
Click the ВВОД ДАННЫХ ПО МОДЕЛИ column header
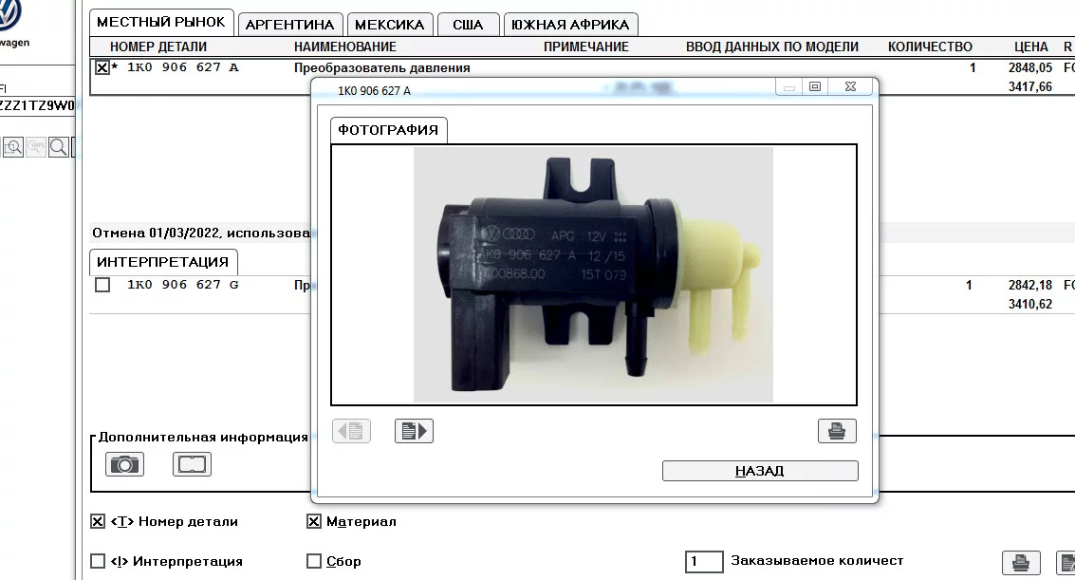click(772, 47)
